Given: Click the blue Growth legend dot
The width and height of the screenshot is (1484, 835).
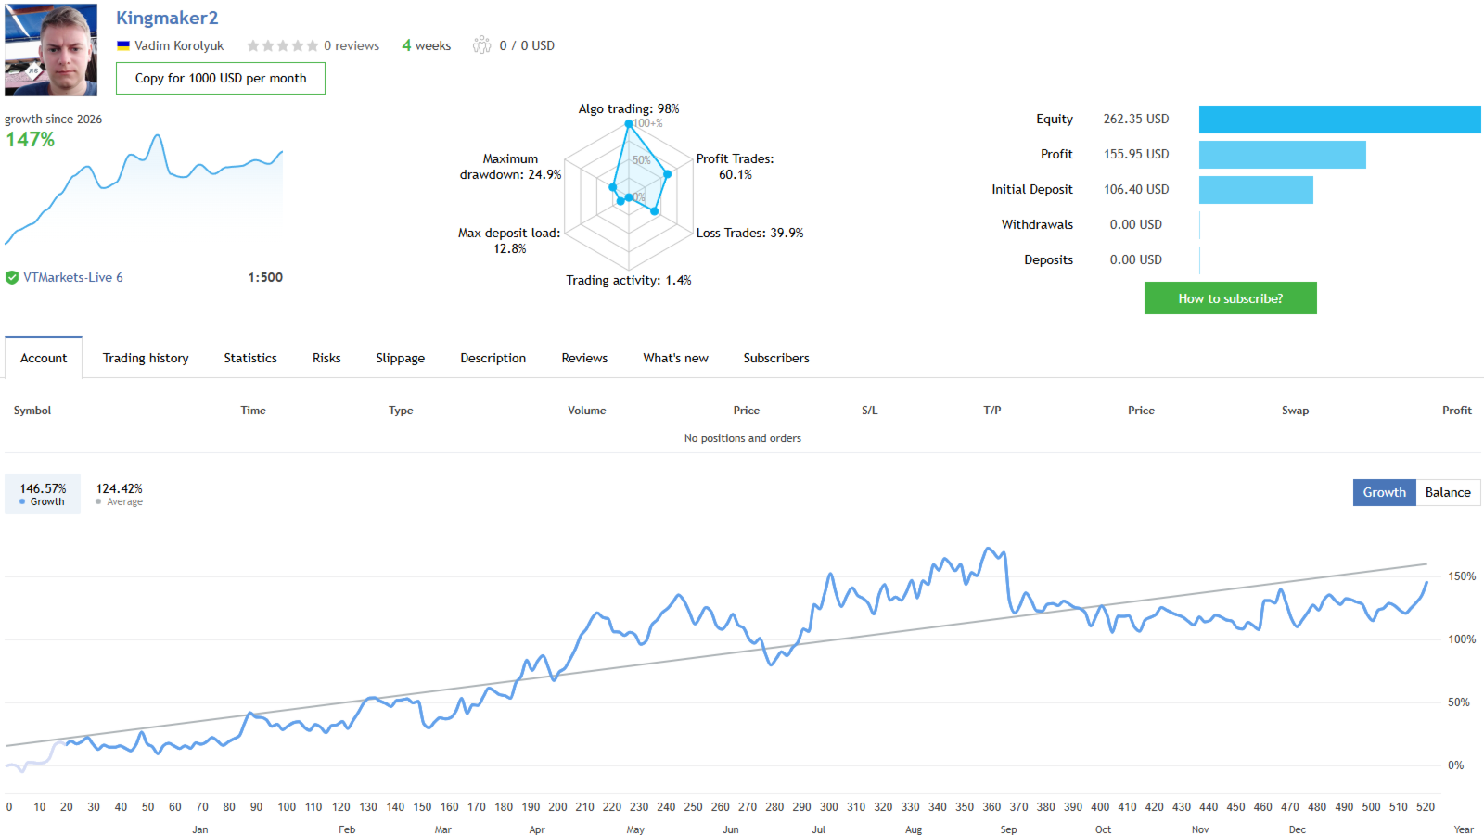Looking at the screenshot, I should [22, 501].
